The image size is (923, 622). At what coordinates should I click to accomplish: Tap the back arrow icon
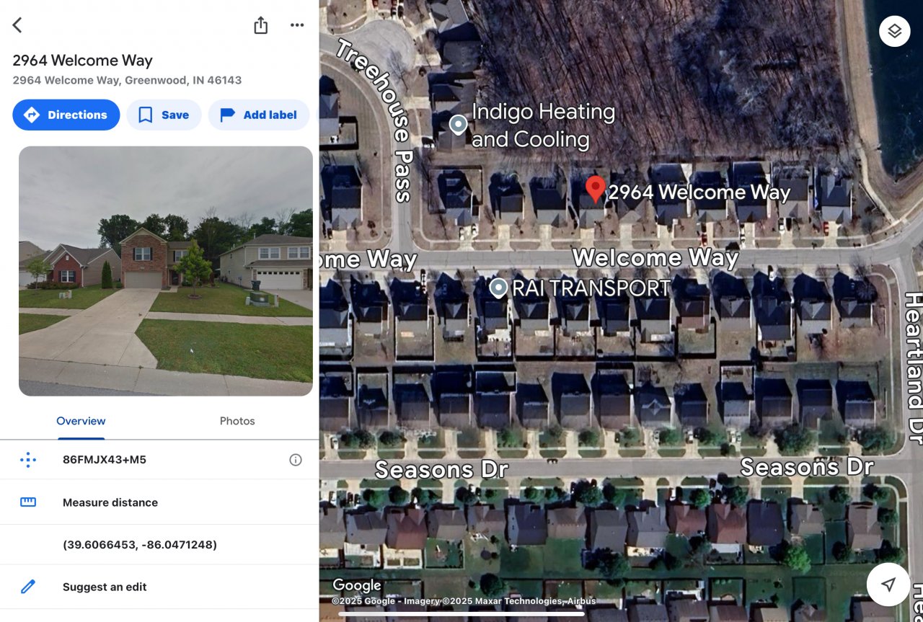(17, 25)
